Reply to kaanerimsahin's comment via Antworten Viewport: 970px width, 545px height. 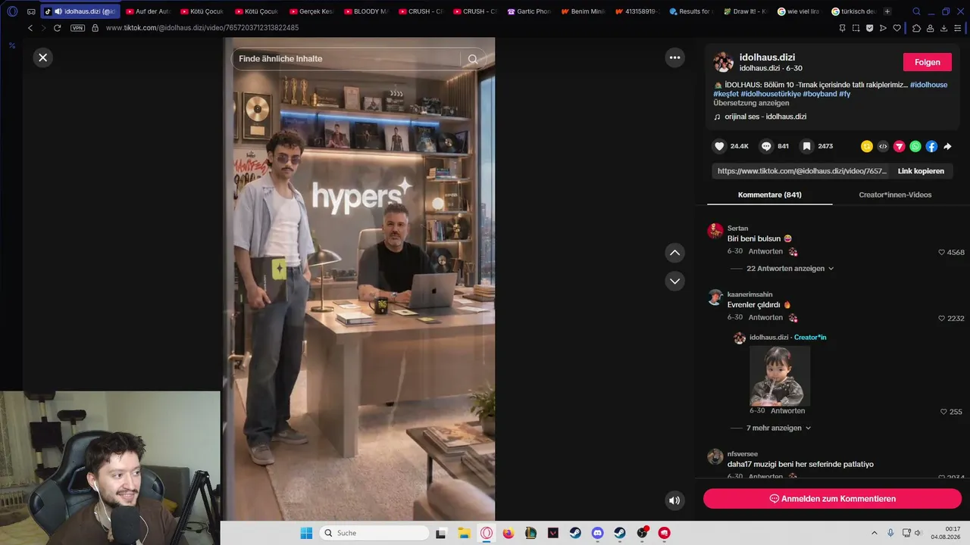[x=765, y=318]
